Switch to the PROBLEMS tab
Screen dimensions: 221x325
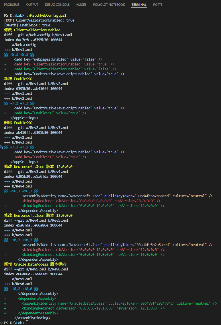pos(12,5)
